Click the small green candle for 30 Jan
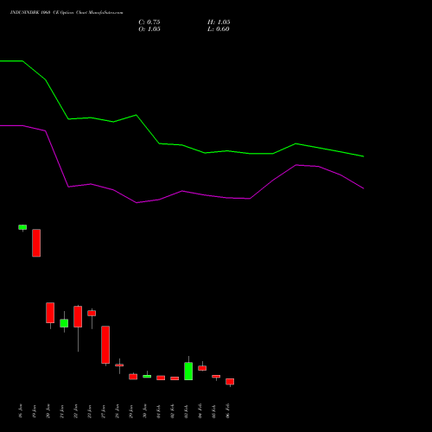Screen dimensions: 432x432 147,376
